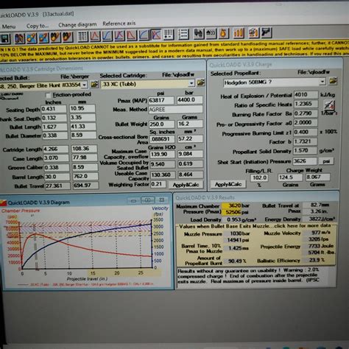Click the Heat of Explosion field

tap(306, 95)
